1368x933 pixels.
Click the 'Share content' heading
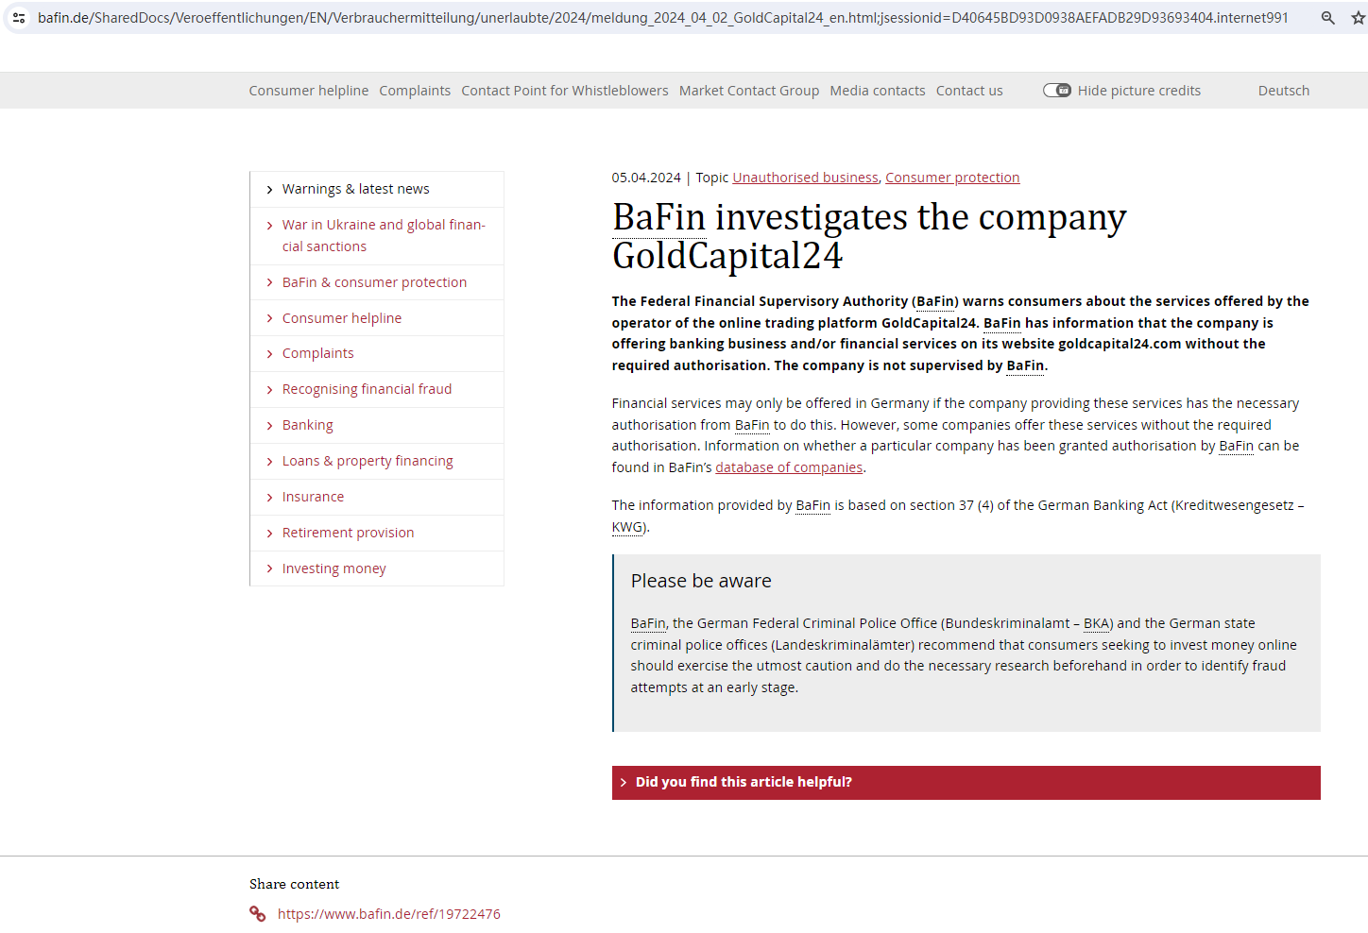point(295,884)
